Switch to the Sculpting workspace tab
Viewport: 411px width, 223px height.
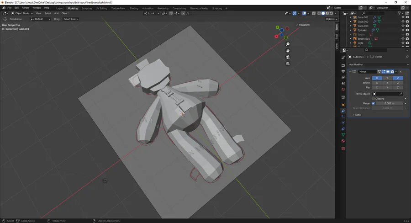(86, 8)
